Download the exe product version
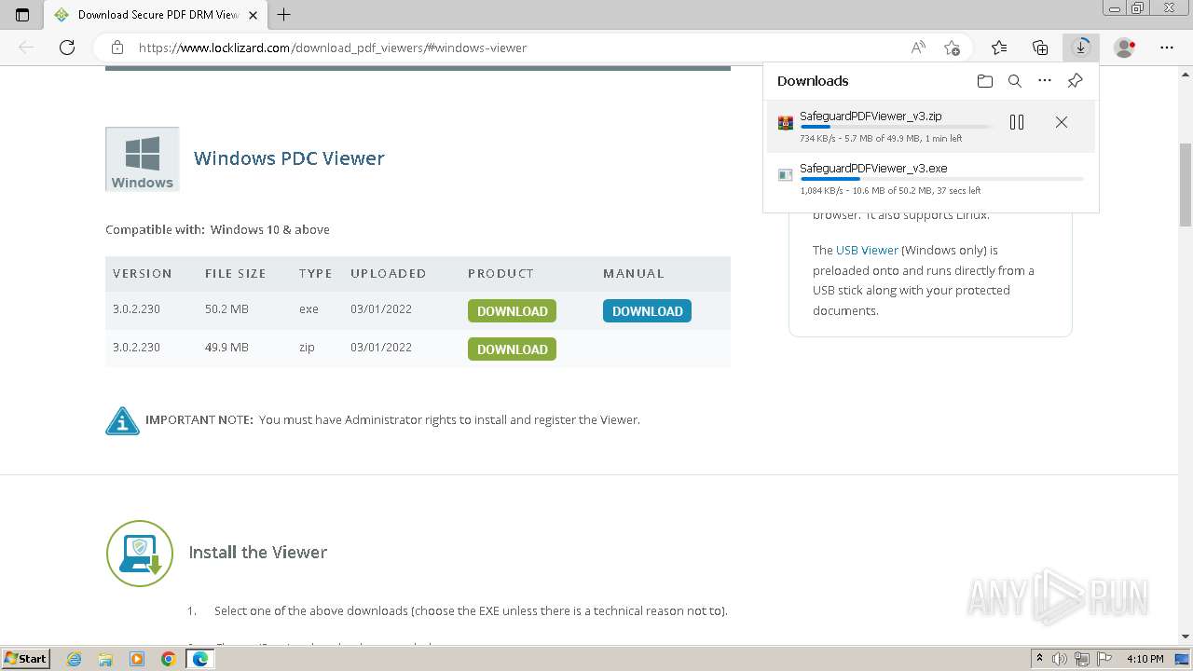Viewport: 1193px width, 671px height. pos(512,311)
